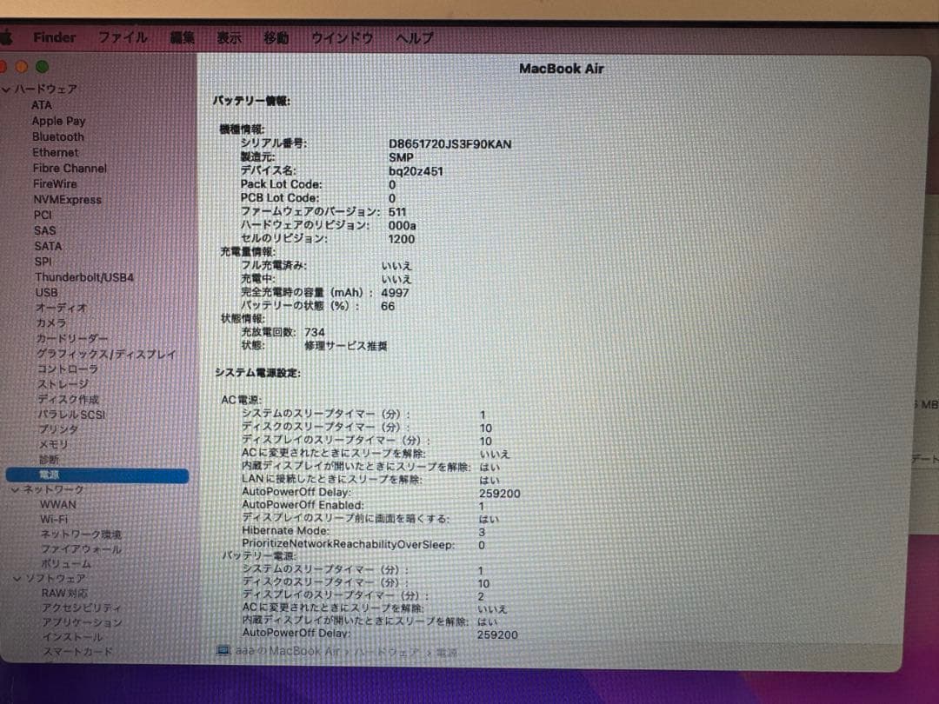Select Apple Pay in the hardware list
Screen dimensions: 939x704
[x=58, y=121]
